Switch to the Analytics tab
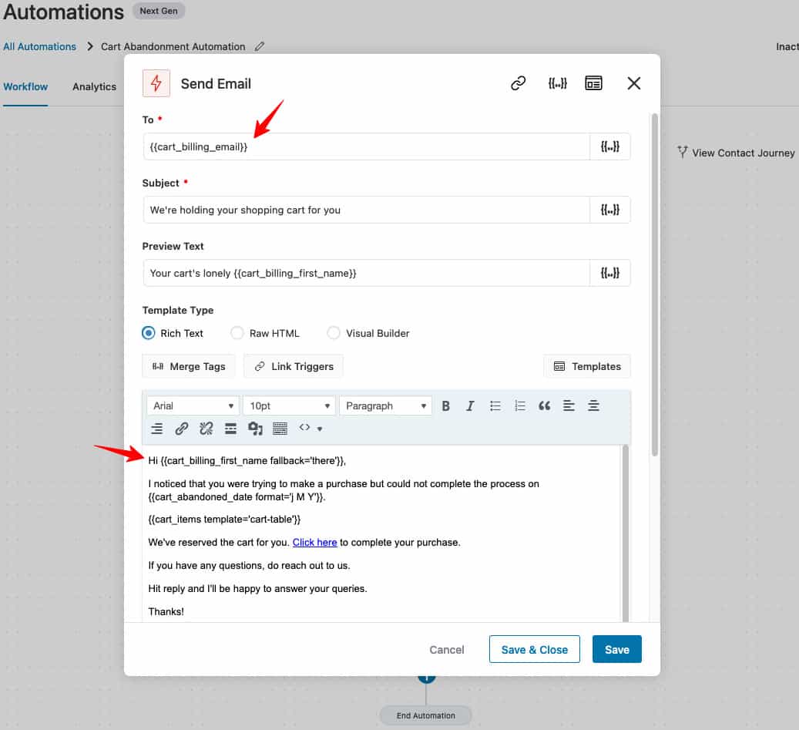Screen dimensions: 799x730 click(x=94, y=86)
